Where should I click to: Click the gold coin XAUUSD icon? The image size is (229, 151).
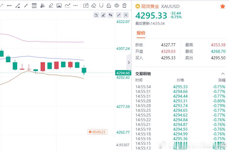point(137,6)
